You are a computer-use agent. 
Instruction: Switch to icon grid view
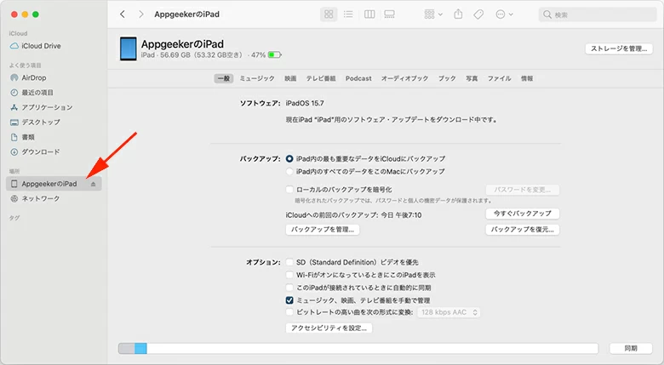pos(329,14)
